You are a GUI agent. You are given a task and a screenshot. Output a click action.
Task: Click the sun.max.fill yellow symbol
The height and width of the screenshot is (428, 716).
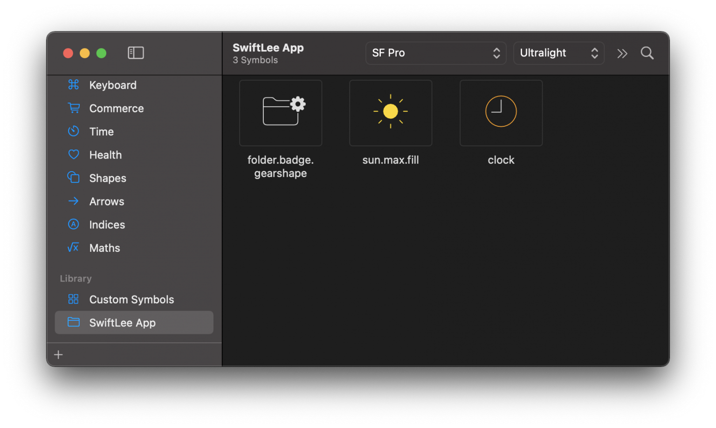[390, 112]
